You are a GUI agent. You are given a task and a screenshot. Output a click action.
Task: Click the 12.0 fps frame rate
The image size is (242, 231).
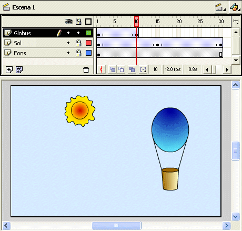pos(173,69)
